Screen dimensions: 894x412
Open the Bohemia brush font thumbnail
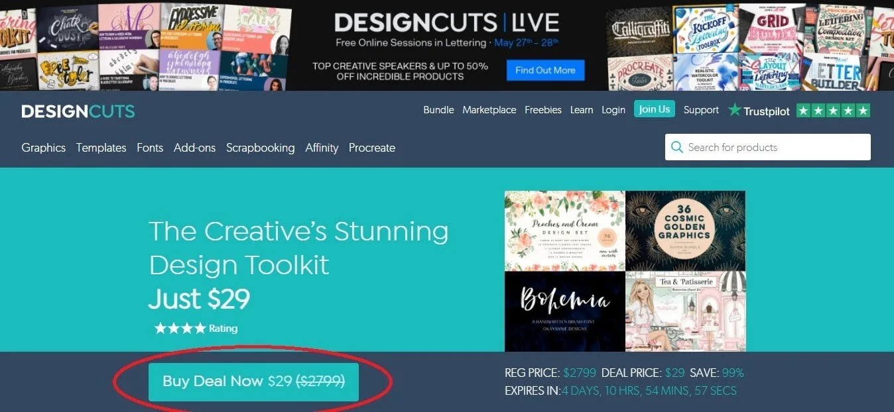coord(564,311)
